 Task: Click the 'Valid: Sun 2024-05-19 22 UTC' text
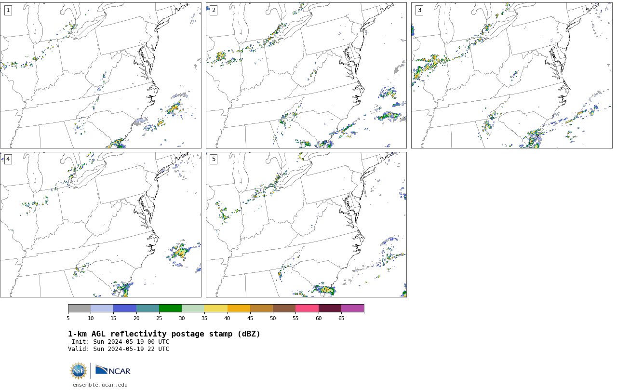[x=119, y=349]
